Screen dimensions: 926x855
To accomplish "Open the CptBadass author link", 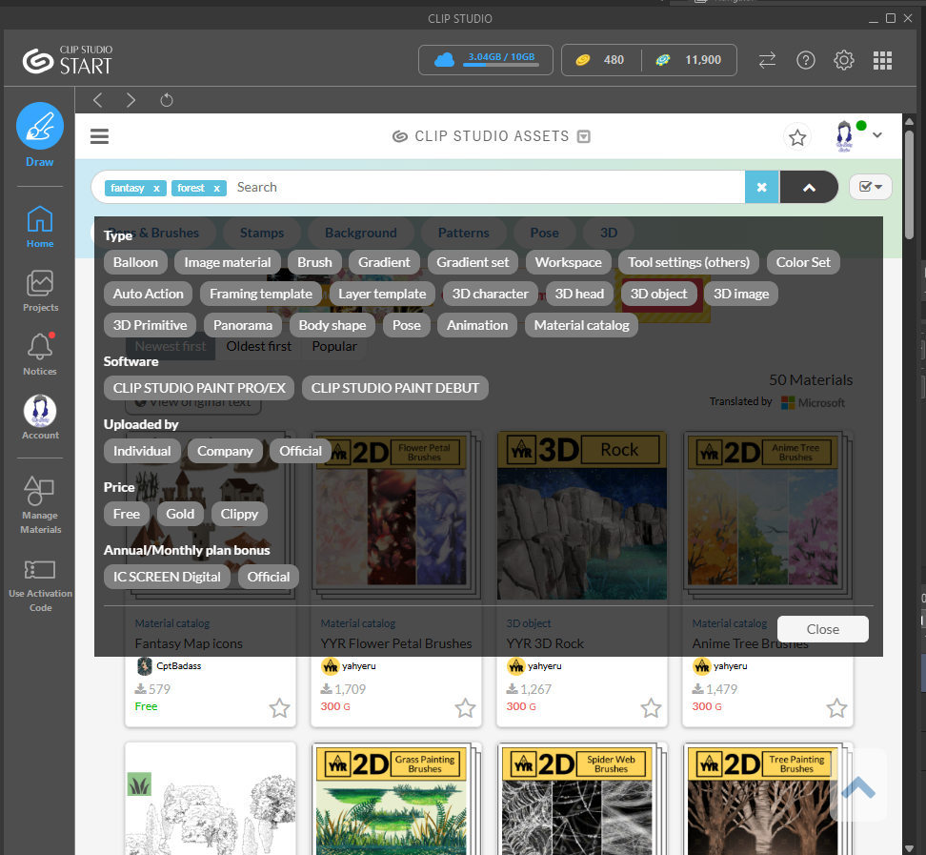I will pos(178,666).
